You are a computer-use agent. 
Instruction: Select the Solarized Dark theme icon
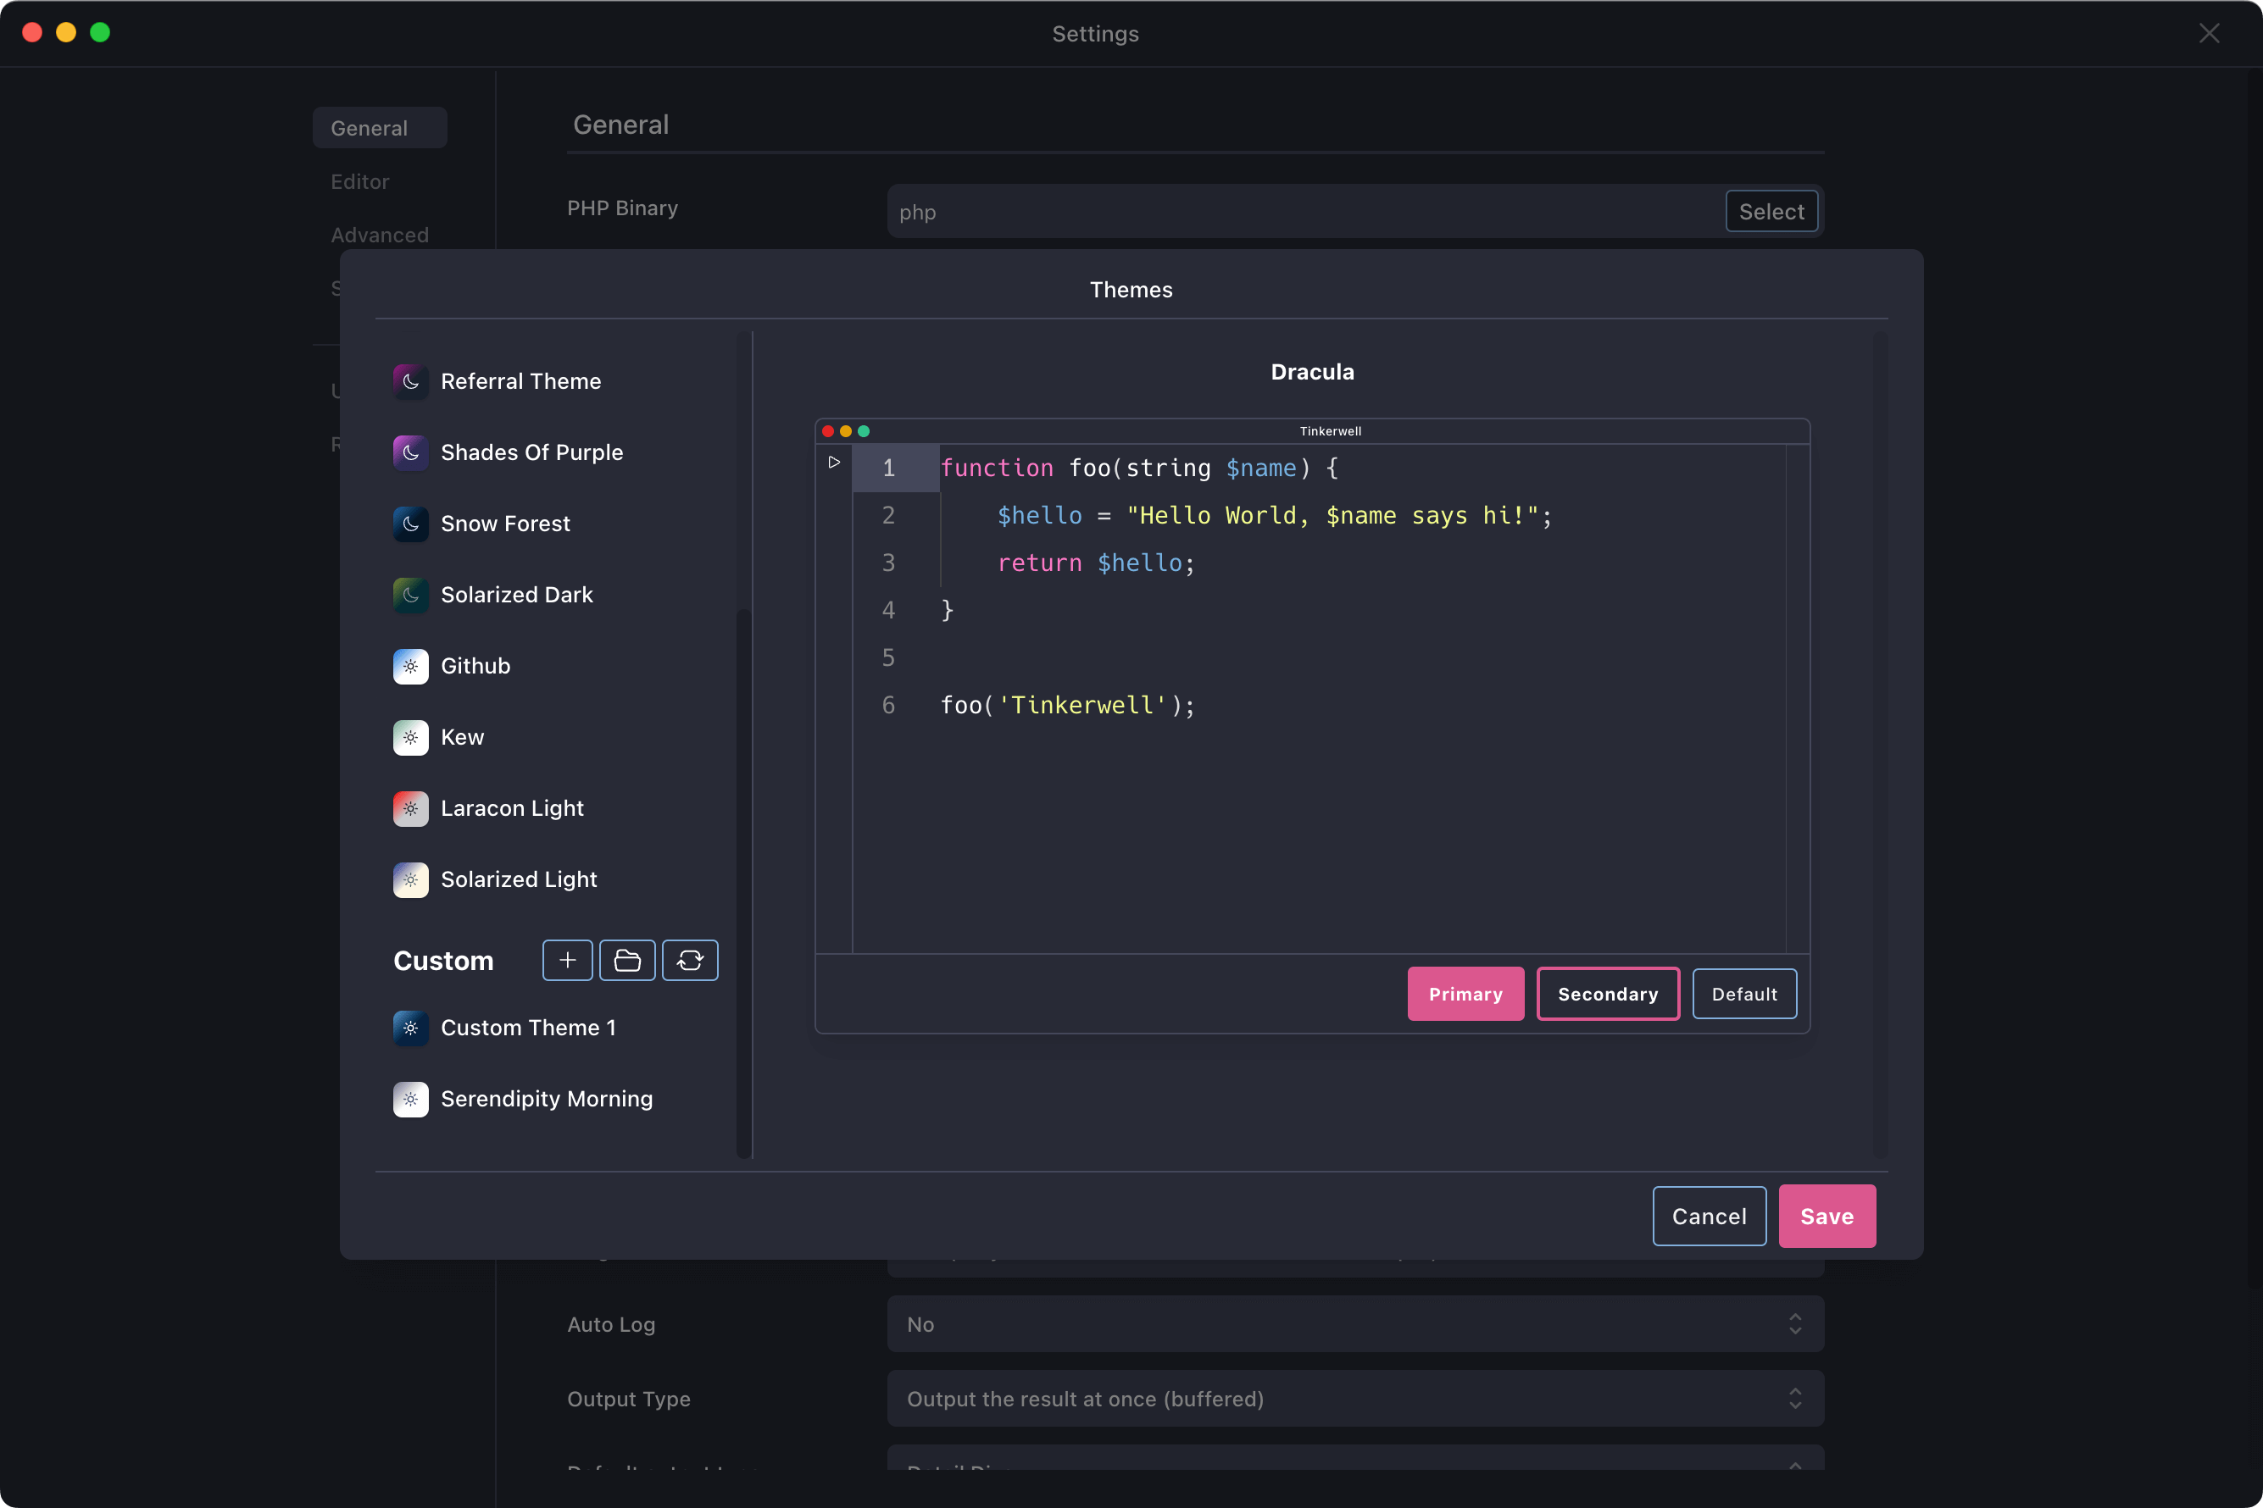(411, 594)
